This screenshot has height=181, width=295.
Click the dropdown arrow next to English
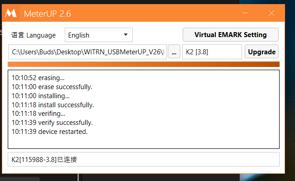pos(126,35)
